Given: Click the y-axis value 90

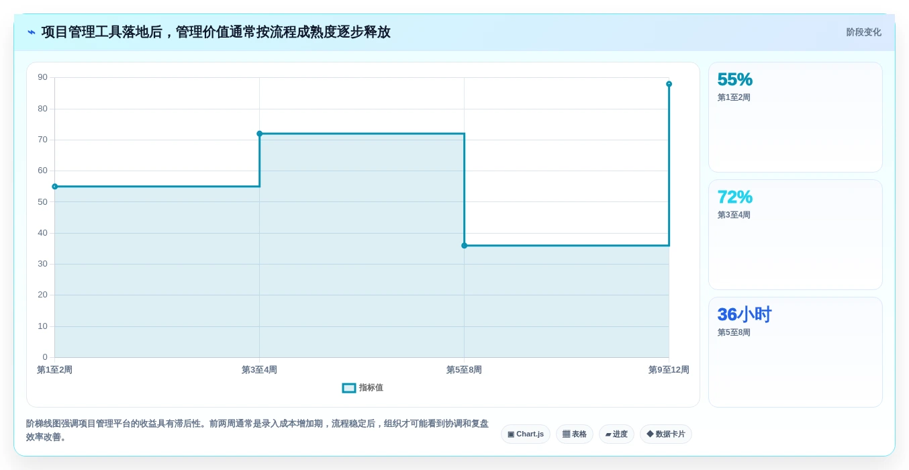Looking at the screenshot, I should 42,77.
